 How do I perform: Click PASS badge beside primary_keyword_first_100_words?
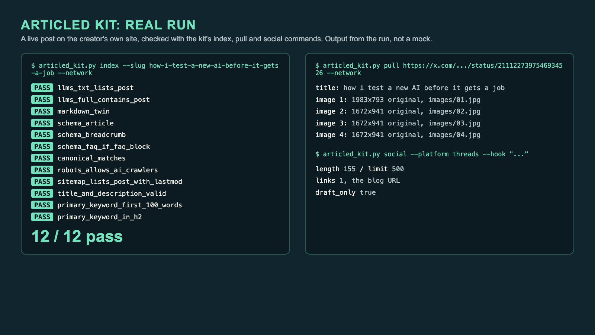pyautogui.click(x=42, y=205)
